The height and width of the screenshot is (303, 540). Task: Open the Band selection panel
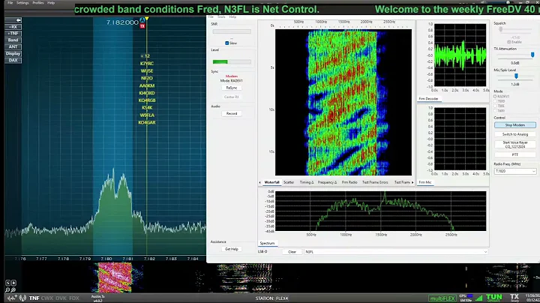13,40
